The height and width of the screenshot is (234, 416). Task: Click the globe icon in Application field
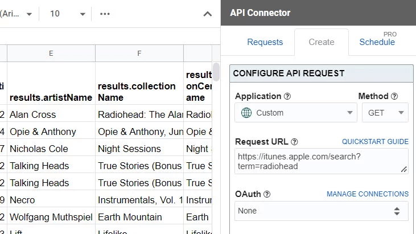tap(246, 113)
